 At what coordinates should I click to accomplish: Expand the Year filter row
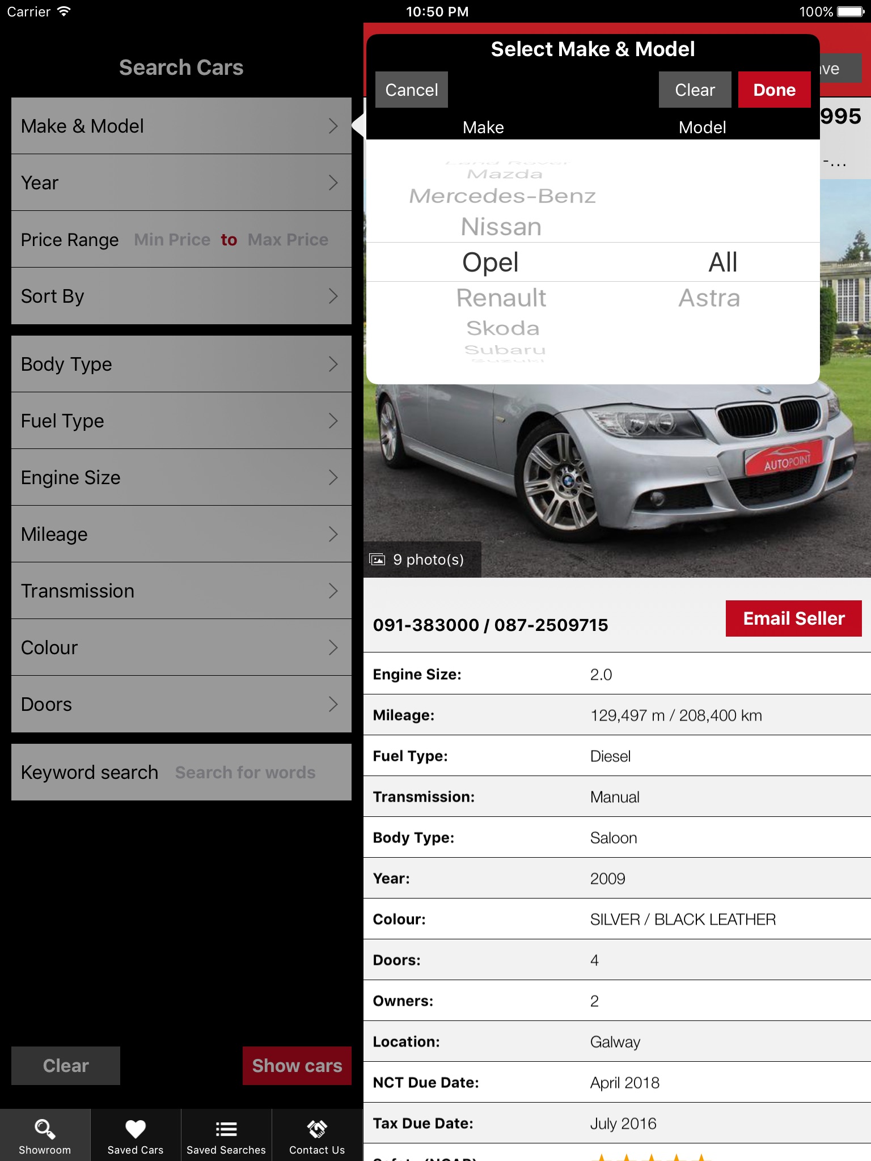click(181, 183)
